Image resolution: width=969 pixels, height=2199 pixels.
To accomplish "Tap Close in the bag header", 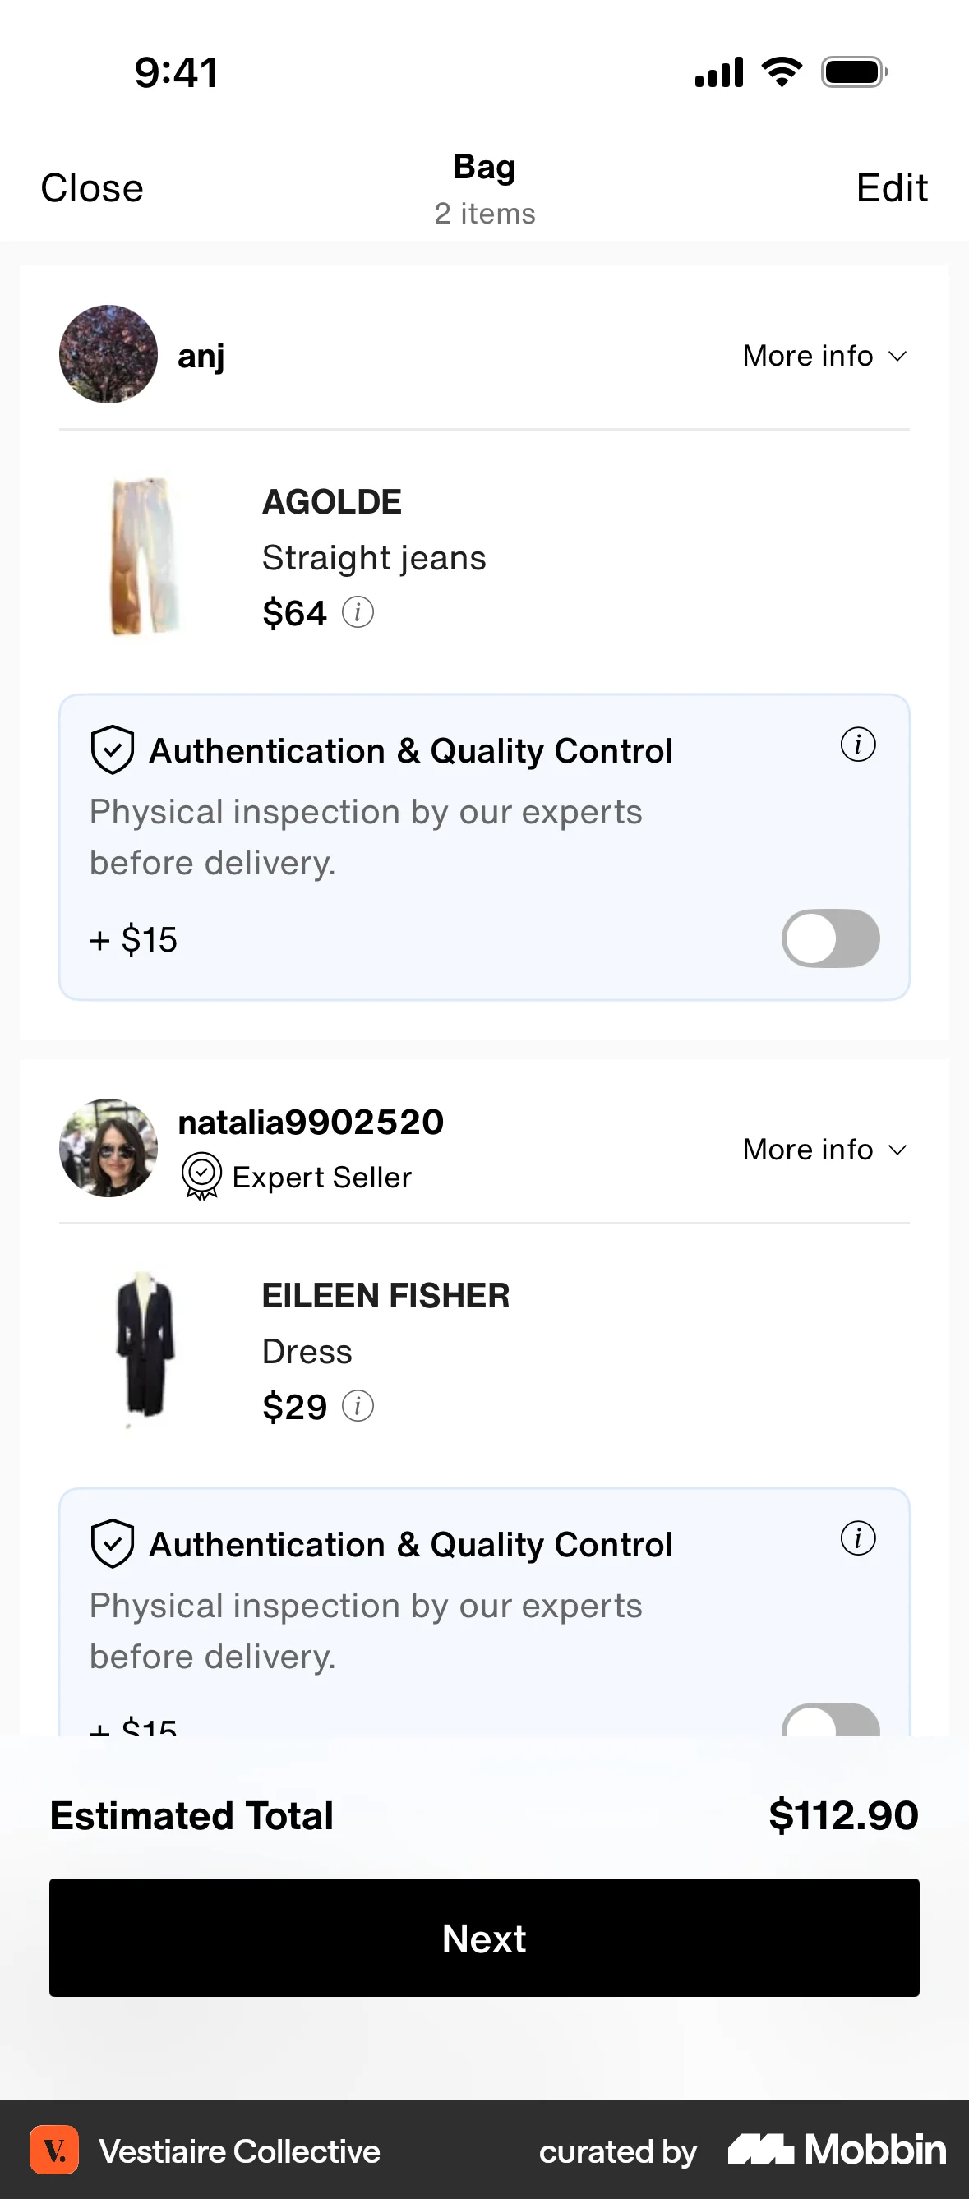I will click(x=92, y=188).
